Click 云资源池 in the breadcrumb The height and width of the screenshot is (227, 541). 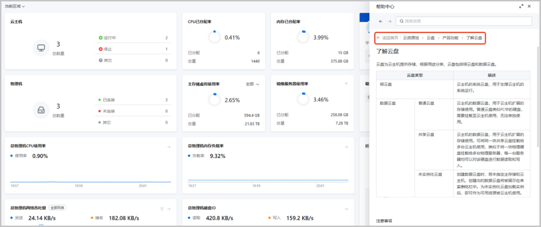[411, 38]
